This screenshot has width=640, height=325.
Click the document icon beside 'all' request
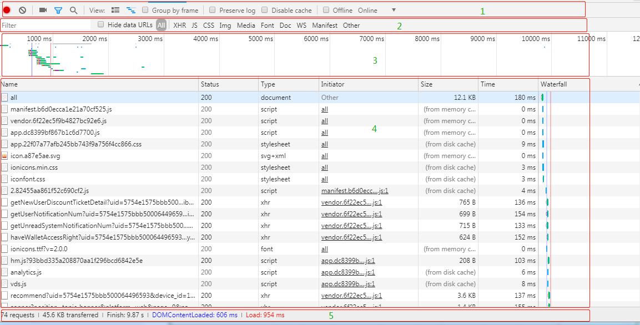point(4,98)
